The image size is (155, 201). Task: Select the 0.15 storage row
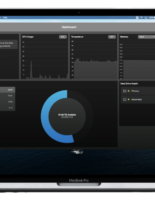tap(7, 108)
